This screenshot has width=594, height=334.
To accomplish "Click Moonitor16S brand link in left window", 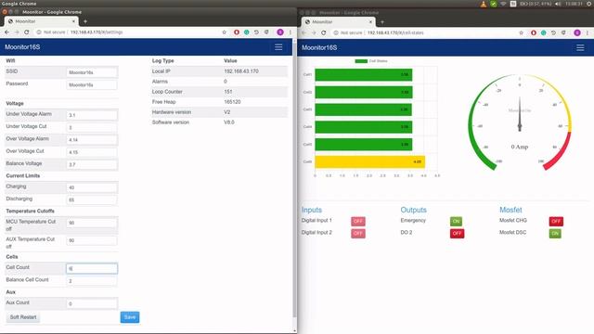I will click(22, 47).
